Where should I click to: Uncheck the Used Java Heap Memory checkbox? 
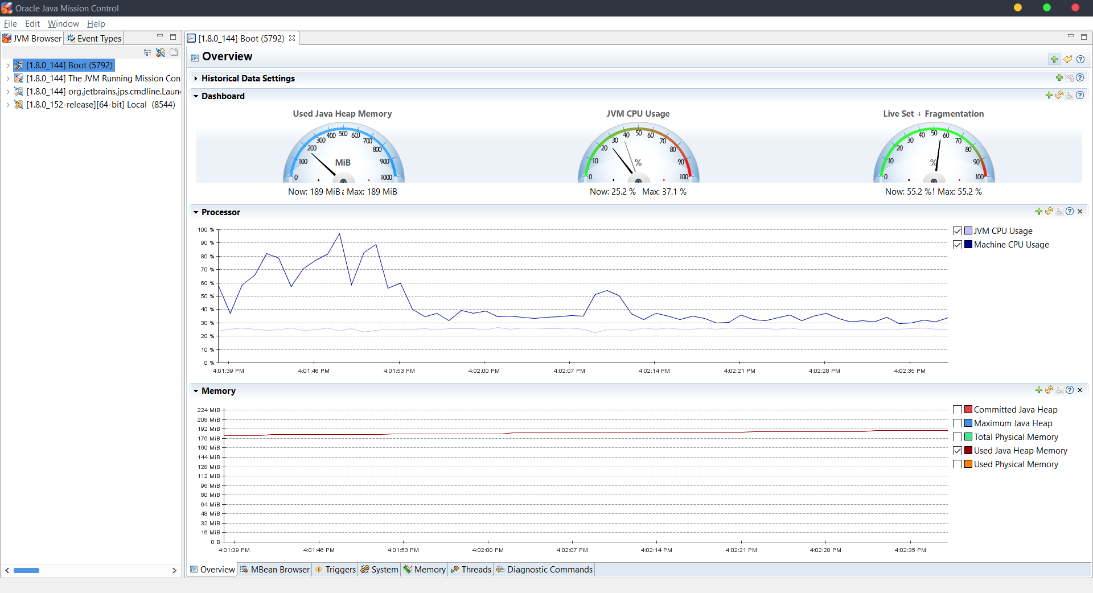958,451
